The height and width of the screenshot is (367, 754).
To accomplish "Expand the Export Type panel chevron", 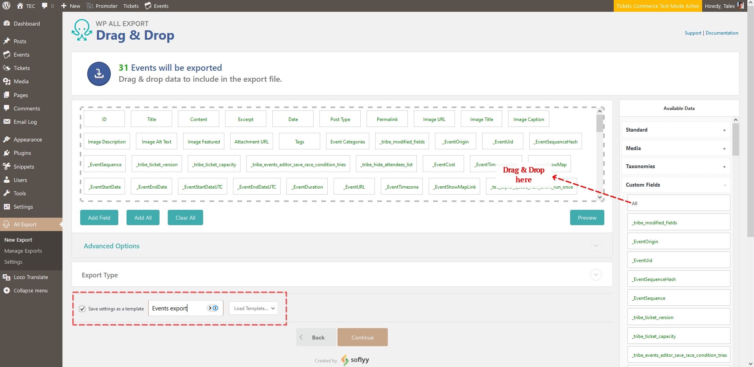I will point(596,275).
